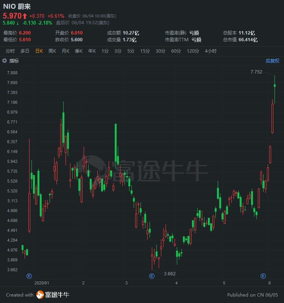
Task: Click the earnings E marker before 2020/01
Action: [29, 276]
